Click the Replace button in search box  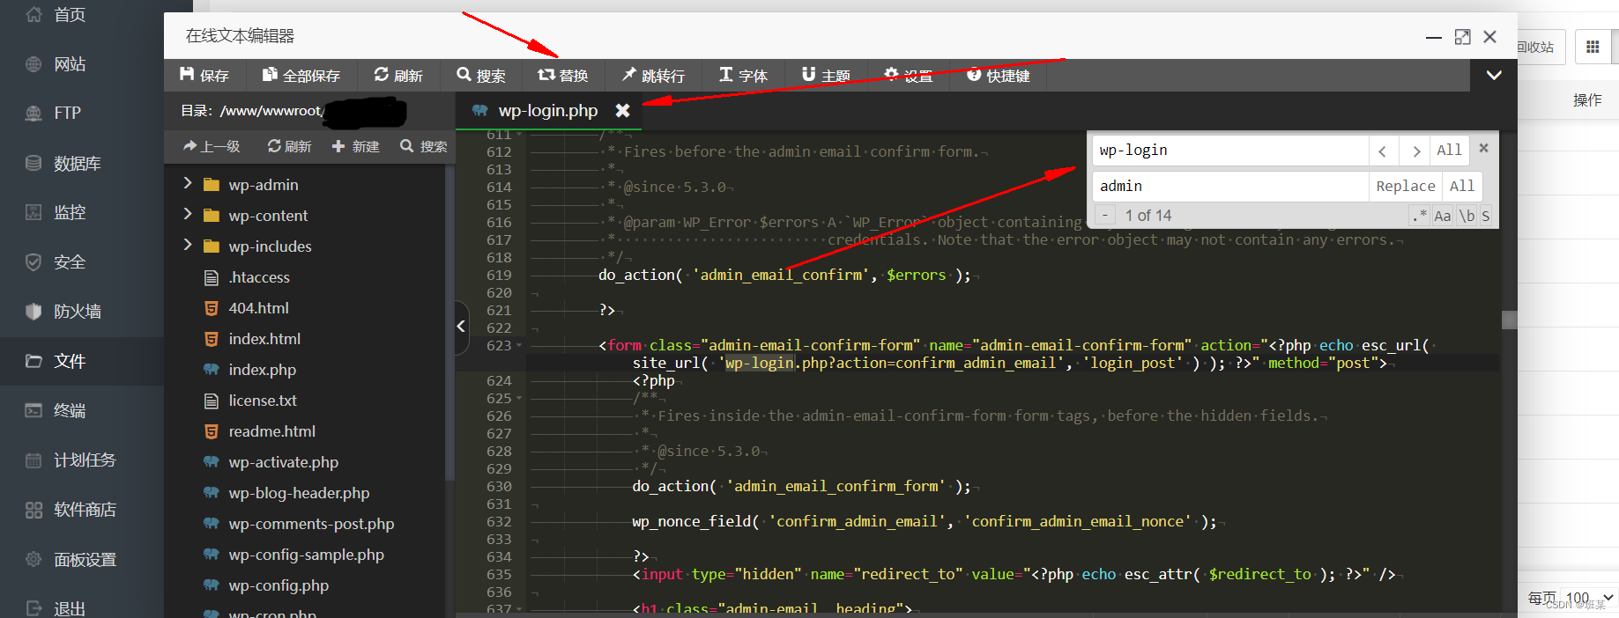click(1405, 186)
